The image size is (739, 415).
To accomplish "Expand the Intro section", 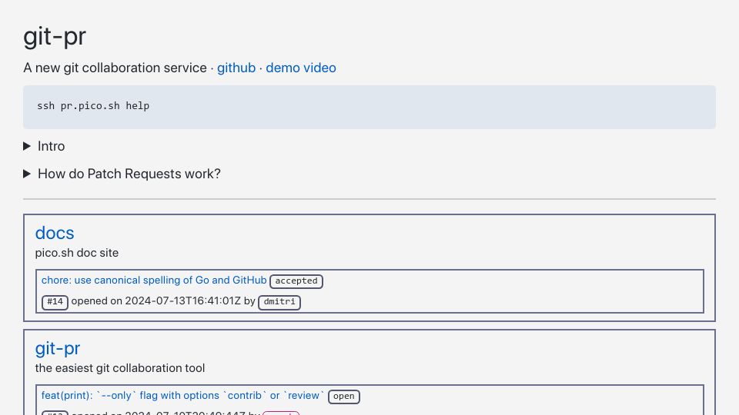I will click(44, 146).
